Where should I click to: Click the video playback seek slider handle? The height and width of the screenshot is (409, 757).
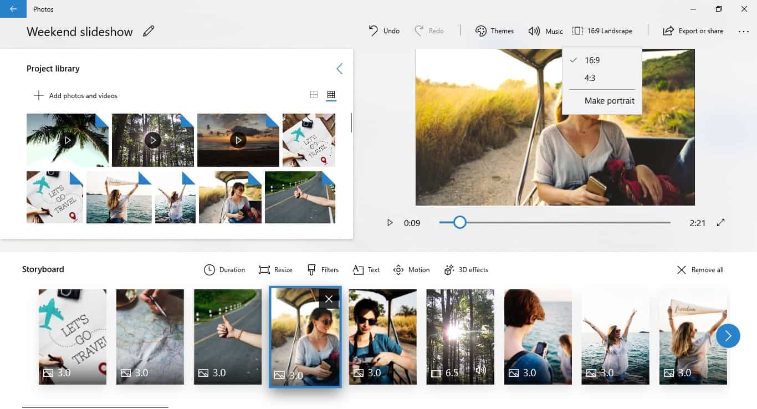459,223
